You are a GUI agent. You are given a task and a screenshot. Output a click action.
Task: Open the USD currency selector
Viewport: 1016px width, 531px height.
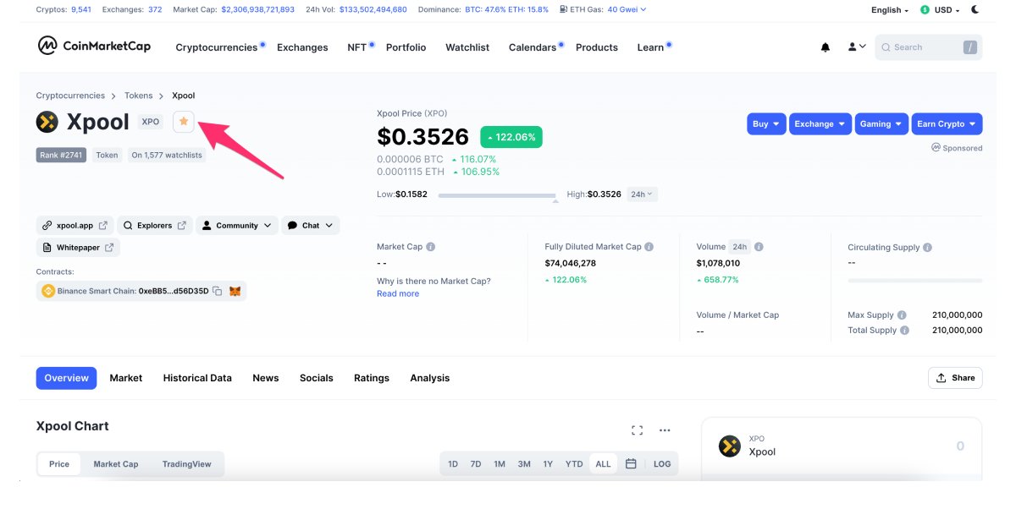940,9
